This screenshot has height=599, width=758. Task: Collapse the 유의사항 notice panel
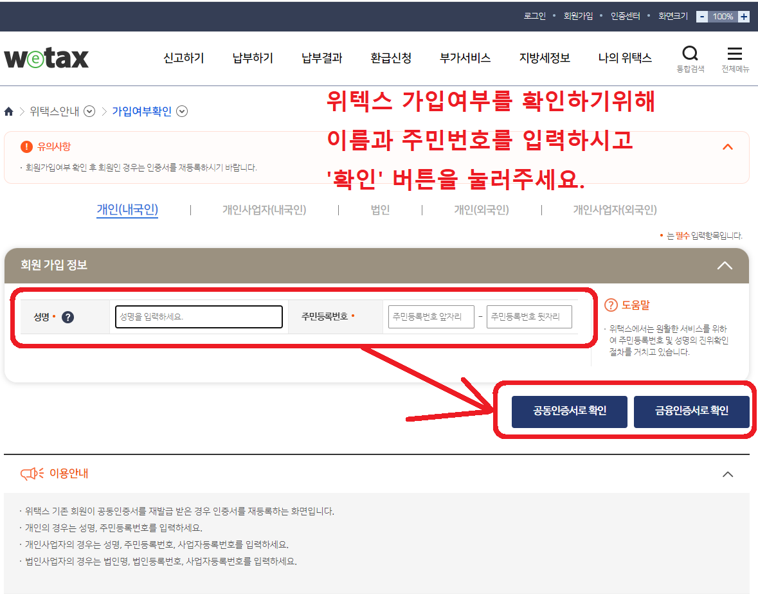coord(728,147)
